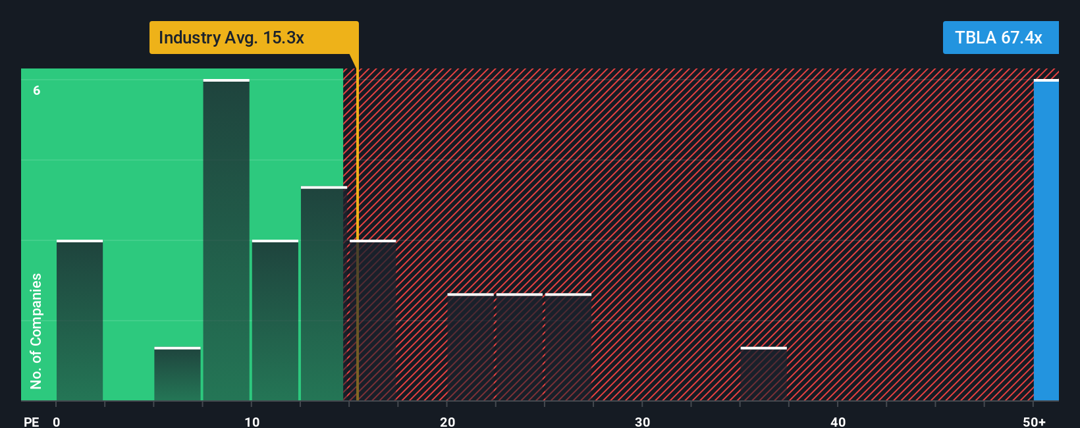The image size is (1080, 428).
Task: Select the bar starting at PE 10
Action: click(x=275, y=321)
